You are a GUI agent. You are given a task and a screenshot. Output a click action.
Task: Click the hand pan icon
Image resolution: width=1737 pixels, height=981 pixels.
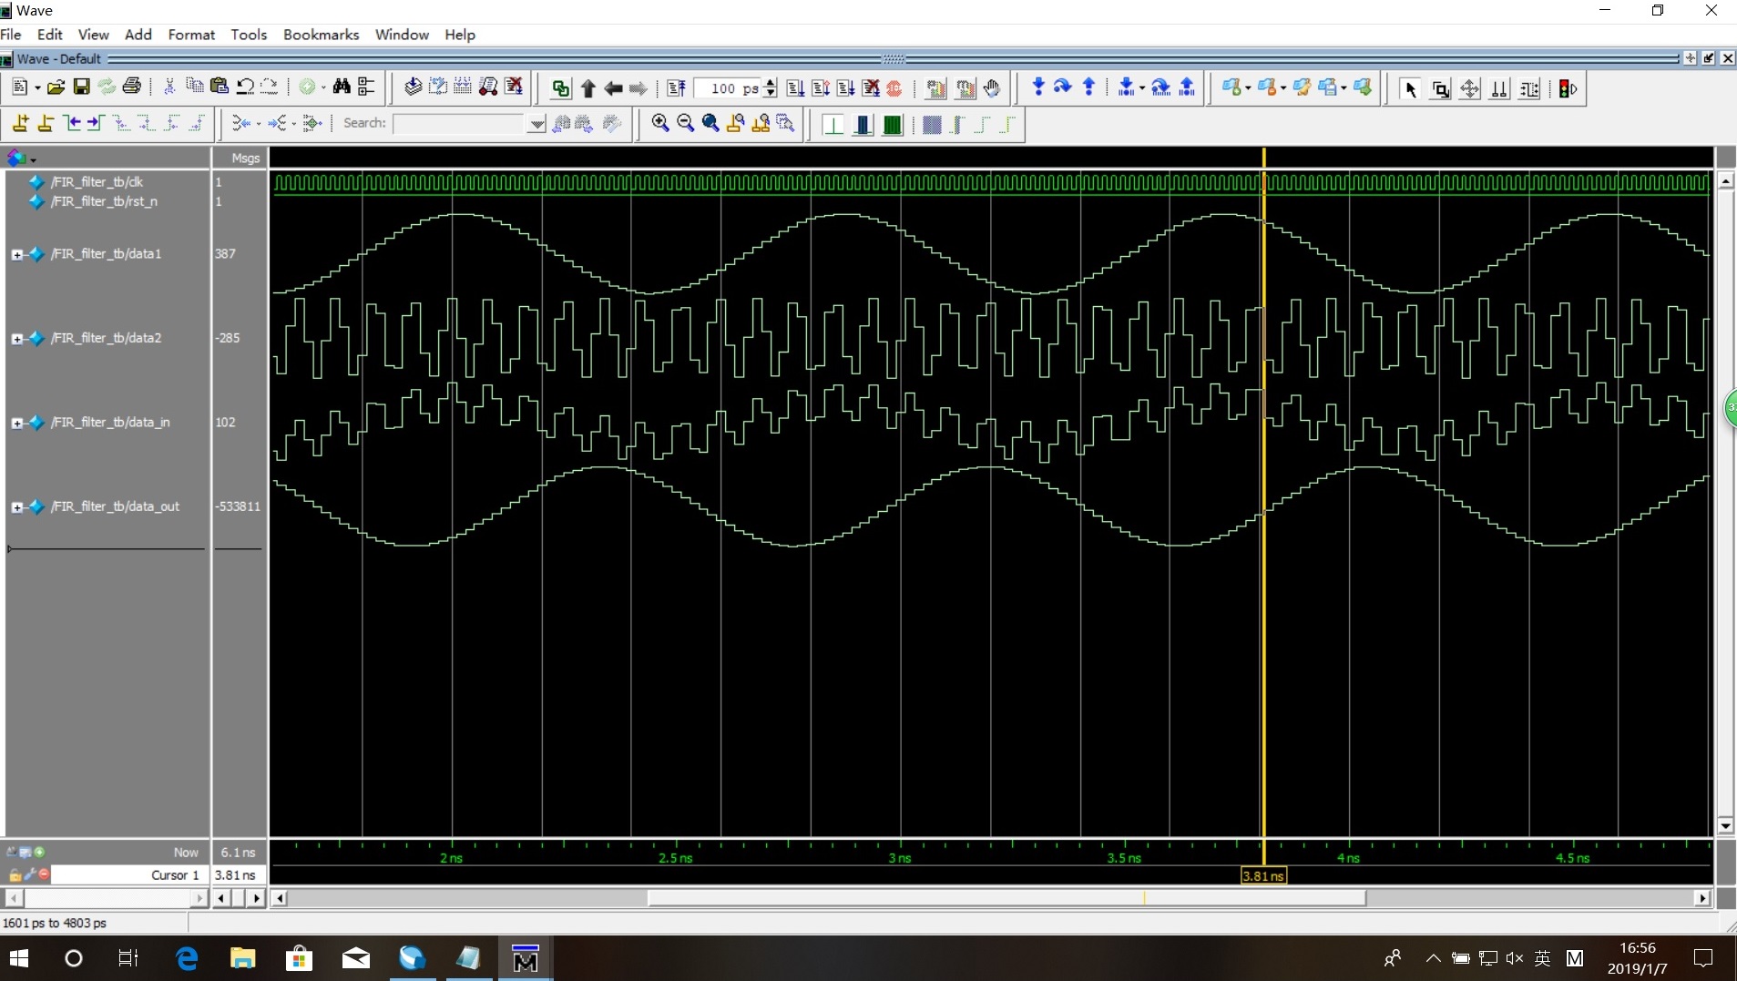tap(992, 88)
